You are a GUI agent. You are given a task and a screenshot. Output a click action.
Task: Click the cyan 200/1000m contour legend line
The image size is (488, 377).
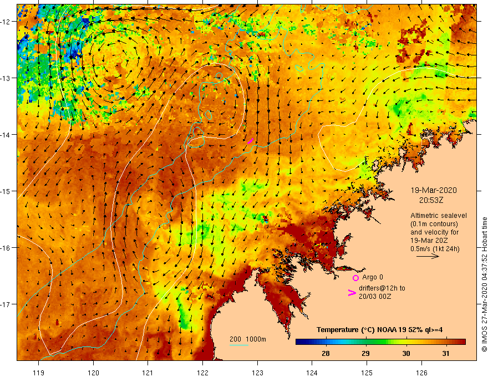(238, 345)
